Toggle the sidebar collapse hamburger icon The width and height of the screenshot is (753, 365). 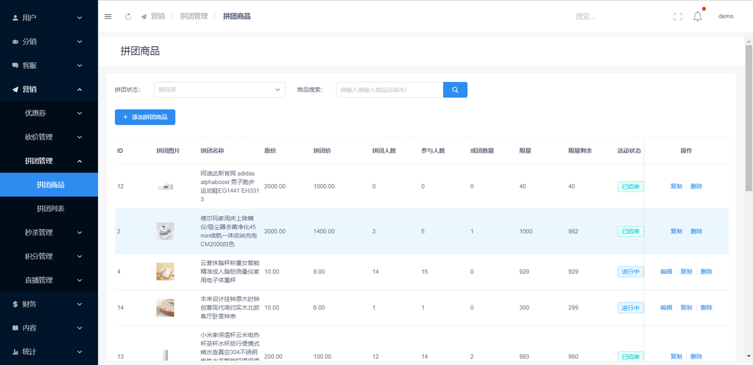point(108,16)
